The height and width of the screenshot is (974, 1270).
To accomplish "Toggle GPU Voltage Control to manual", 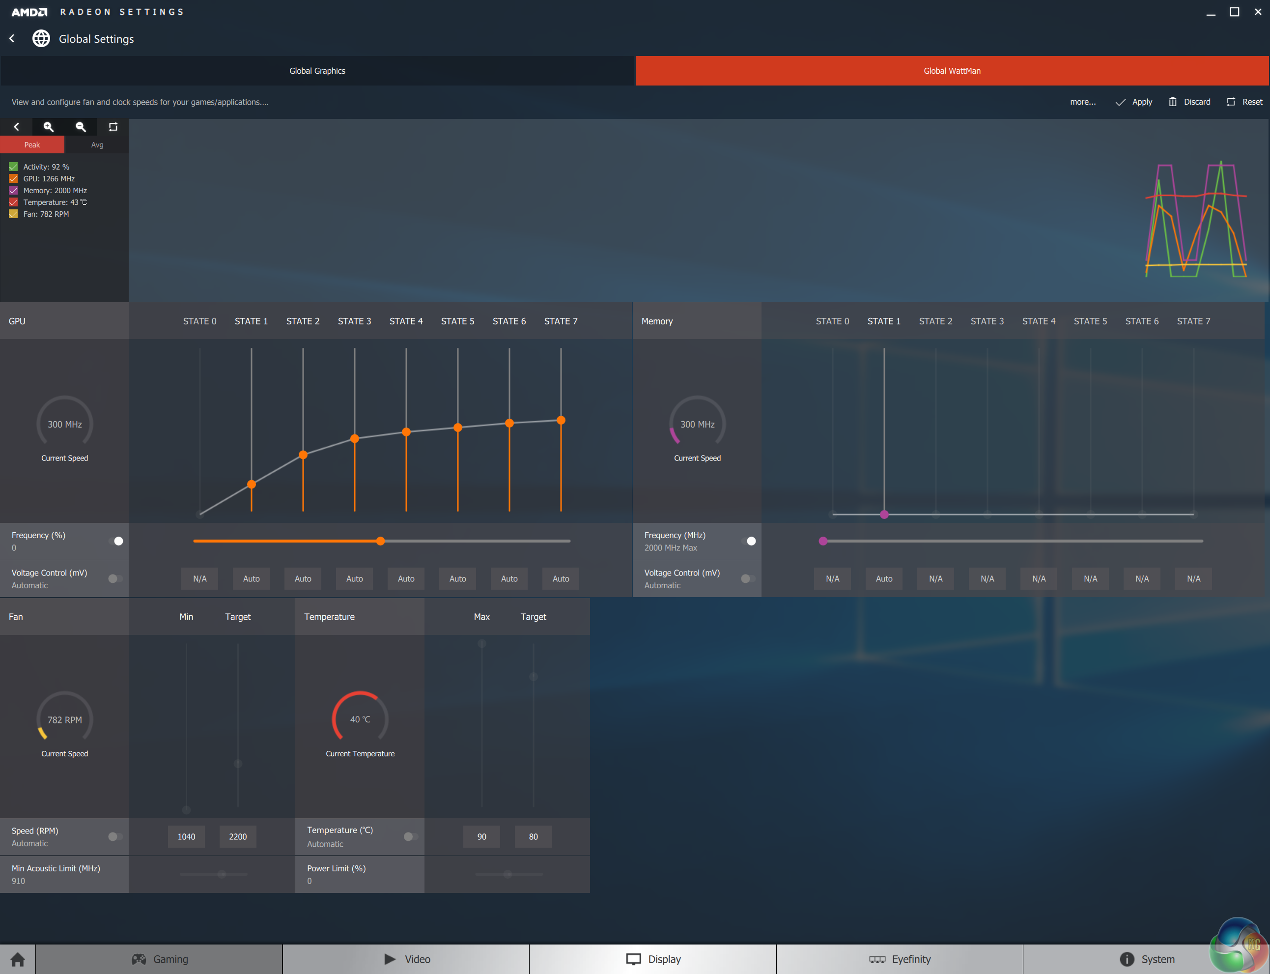I will [115, 578].
